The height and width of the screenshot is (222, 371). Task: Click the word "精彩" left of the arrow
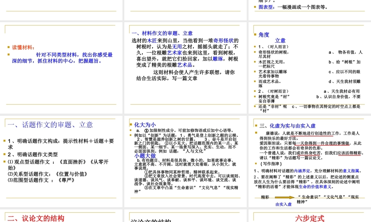(265, 197)
